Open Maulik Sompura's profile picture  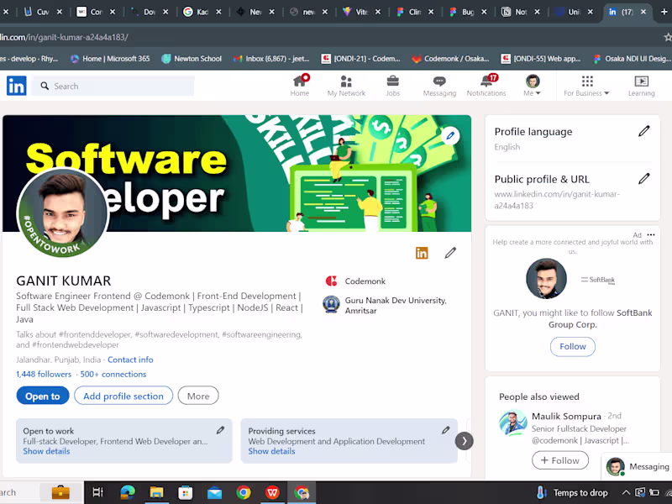click(512, 423)
